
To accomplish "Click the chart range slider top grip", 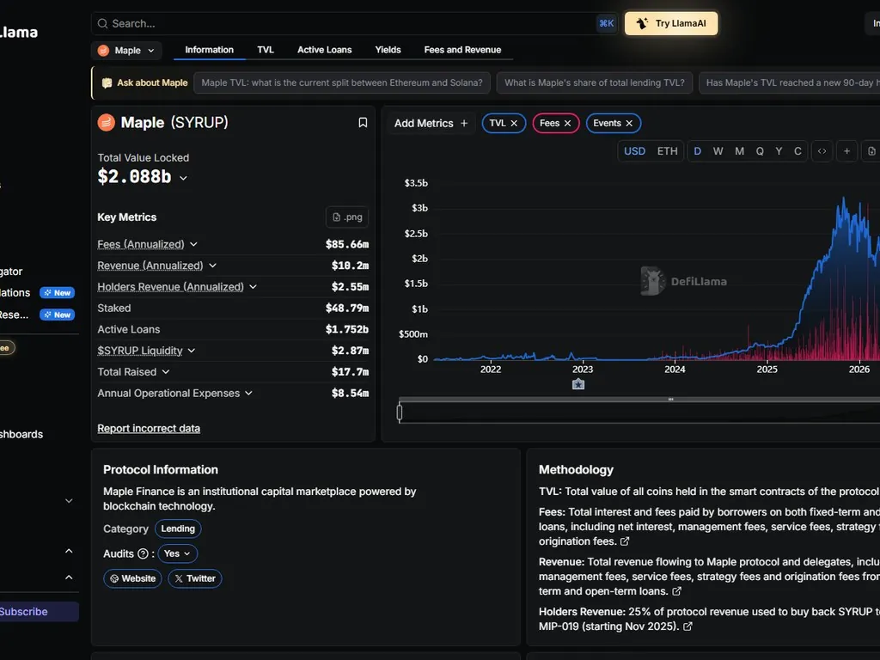I will tap(670, 400).
